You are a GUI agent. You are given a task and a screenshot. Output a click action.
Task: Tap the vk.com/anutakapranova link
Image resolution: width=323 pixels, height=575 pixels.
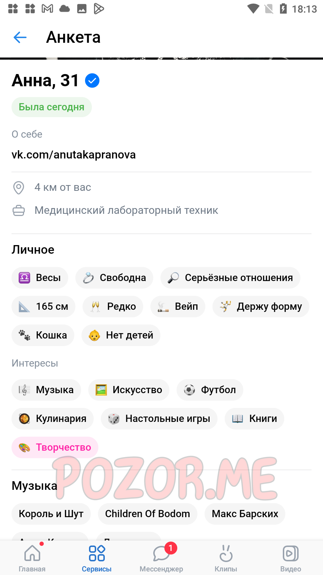click(x=74, y=155)
